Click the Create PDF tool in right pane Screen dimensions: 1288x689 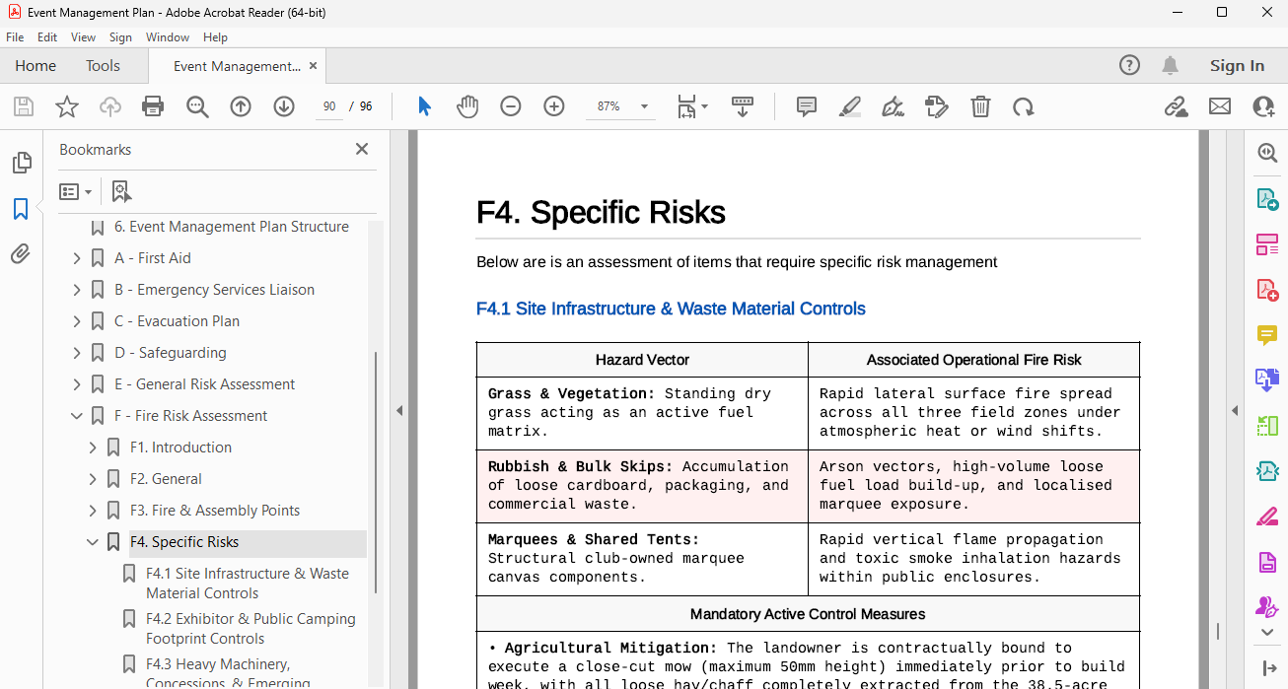(1267, 290)
